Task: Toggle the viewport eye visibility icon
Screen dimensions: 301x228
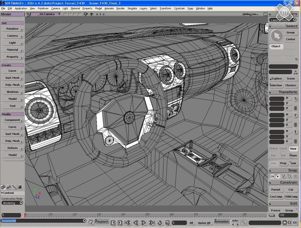Action: tap(92, 14)
